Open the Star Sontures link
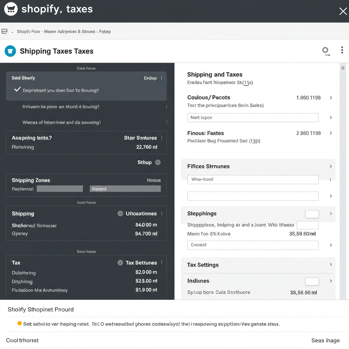Image resolution: width=349 pixels, height=349 pixels. coord(140,138)
